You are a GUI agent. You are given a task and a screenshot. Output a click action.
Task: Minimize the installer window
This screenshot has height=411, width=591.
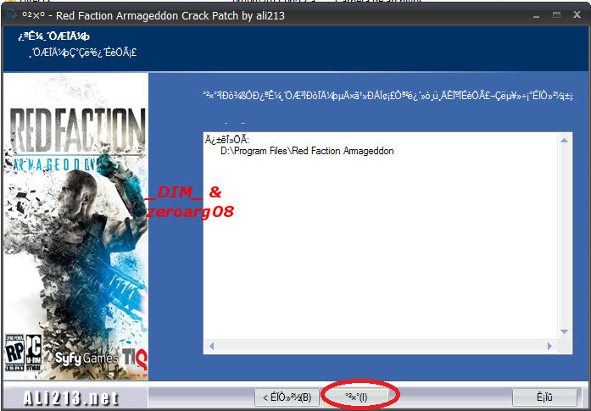tap(537, 16)
